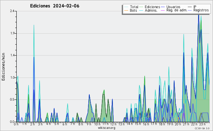Click the 1.9 y-axis value
This screenshot has height=131, width=213.
(x=12, y=33)
